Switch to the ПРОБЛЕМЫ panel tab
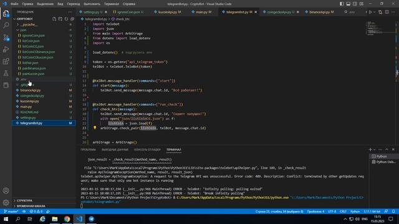This screenshot has height=224, width=399. pyautogui.click(x=88, y=149)
